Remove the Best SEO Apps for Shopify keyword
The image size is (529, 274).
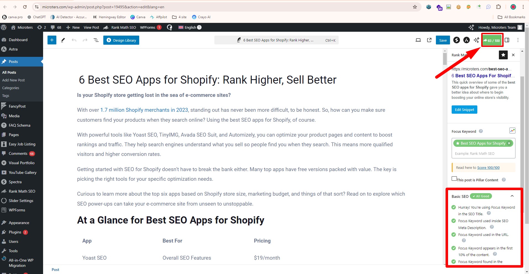509,143
